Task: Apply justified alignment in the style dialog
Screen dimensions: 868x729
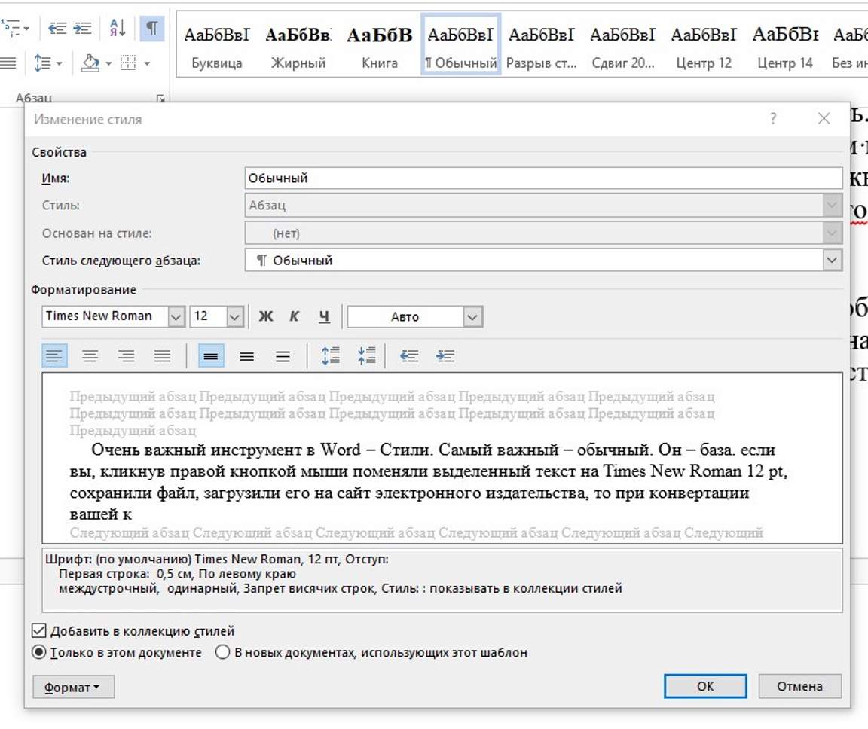Action: [163, 356]
